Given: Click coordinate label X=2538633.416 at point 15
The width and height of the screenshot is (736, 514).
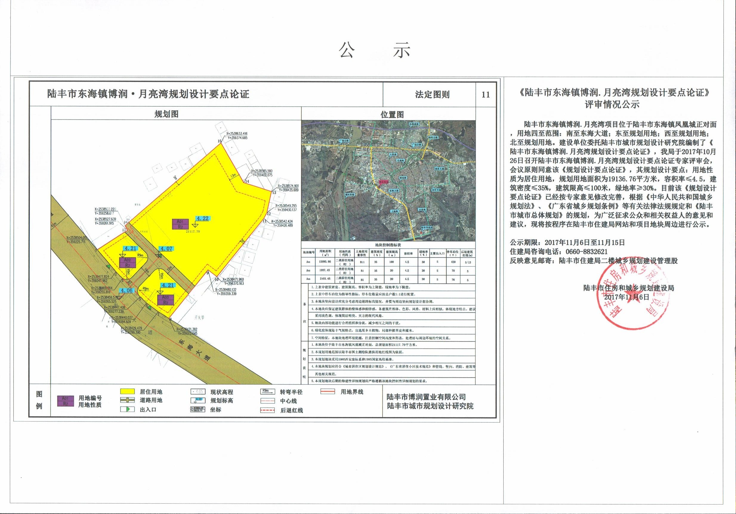Looking at the screenshot, I should pos(237,136).
